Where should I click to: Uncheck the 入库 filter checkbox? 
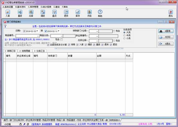click(x=78, y=45)
